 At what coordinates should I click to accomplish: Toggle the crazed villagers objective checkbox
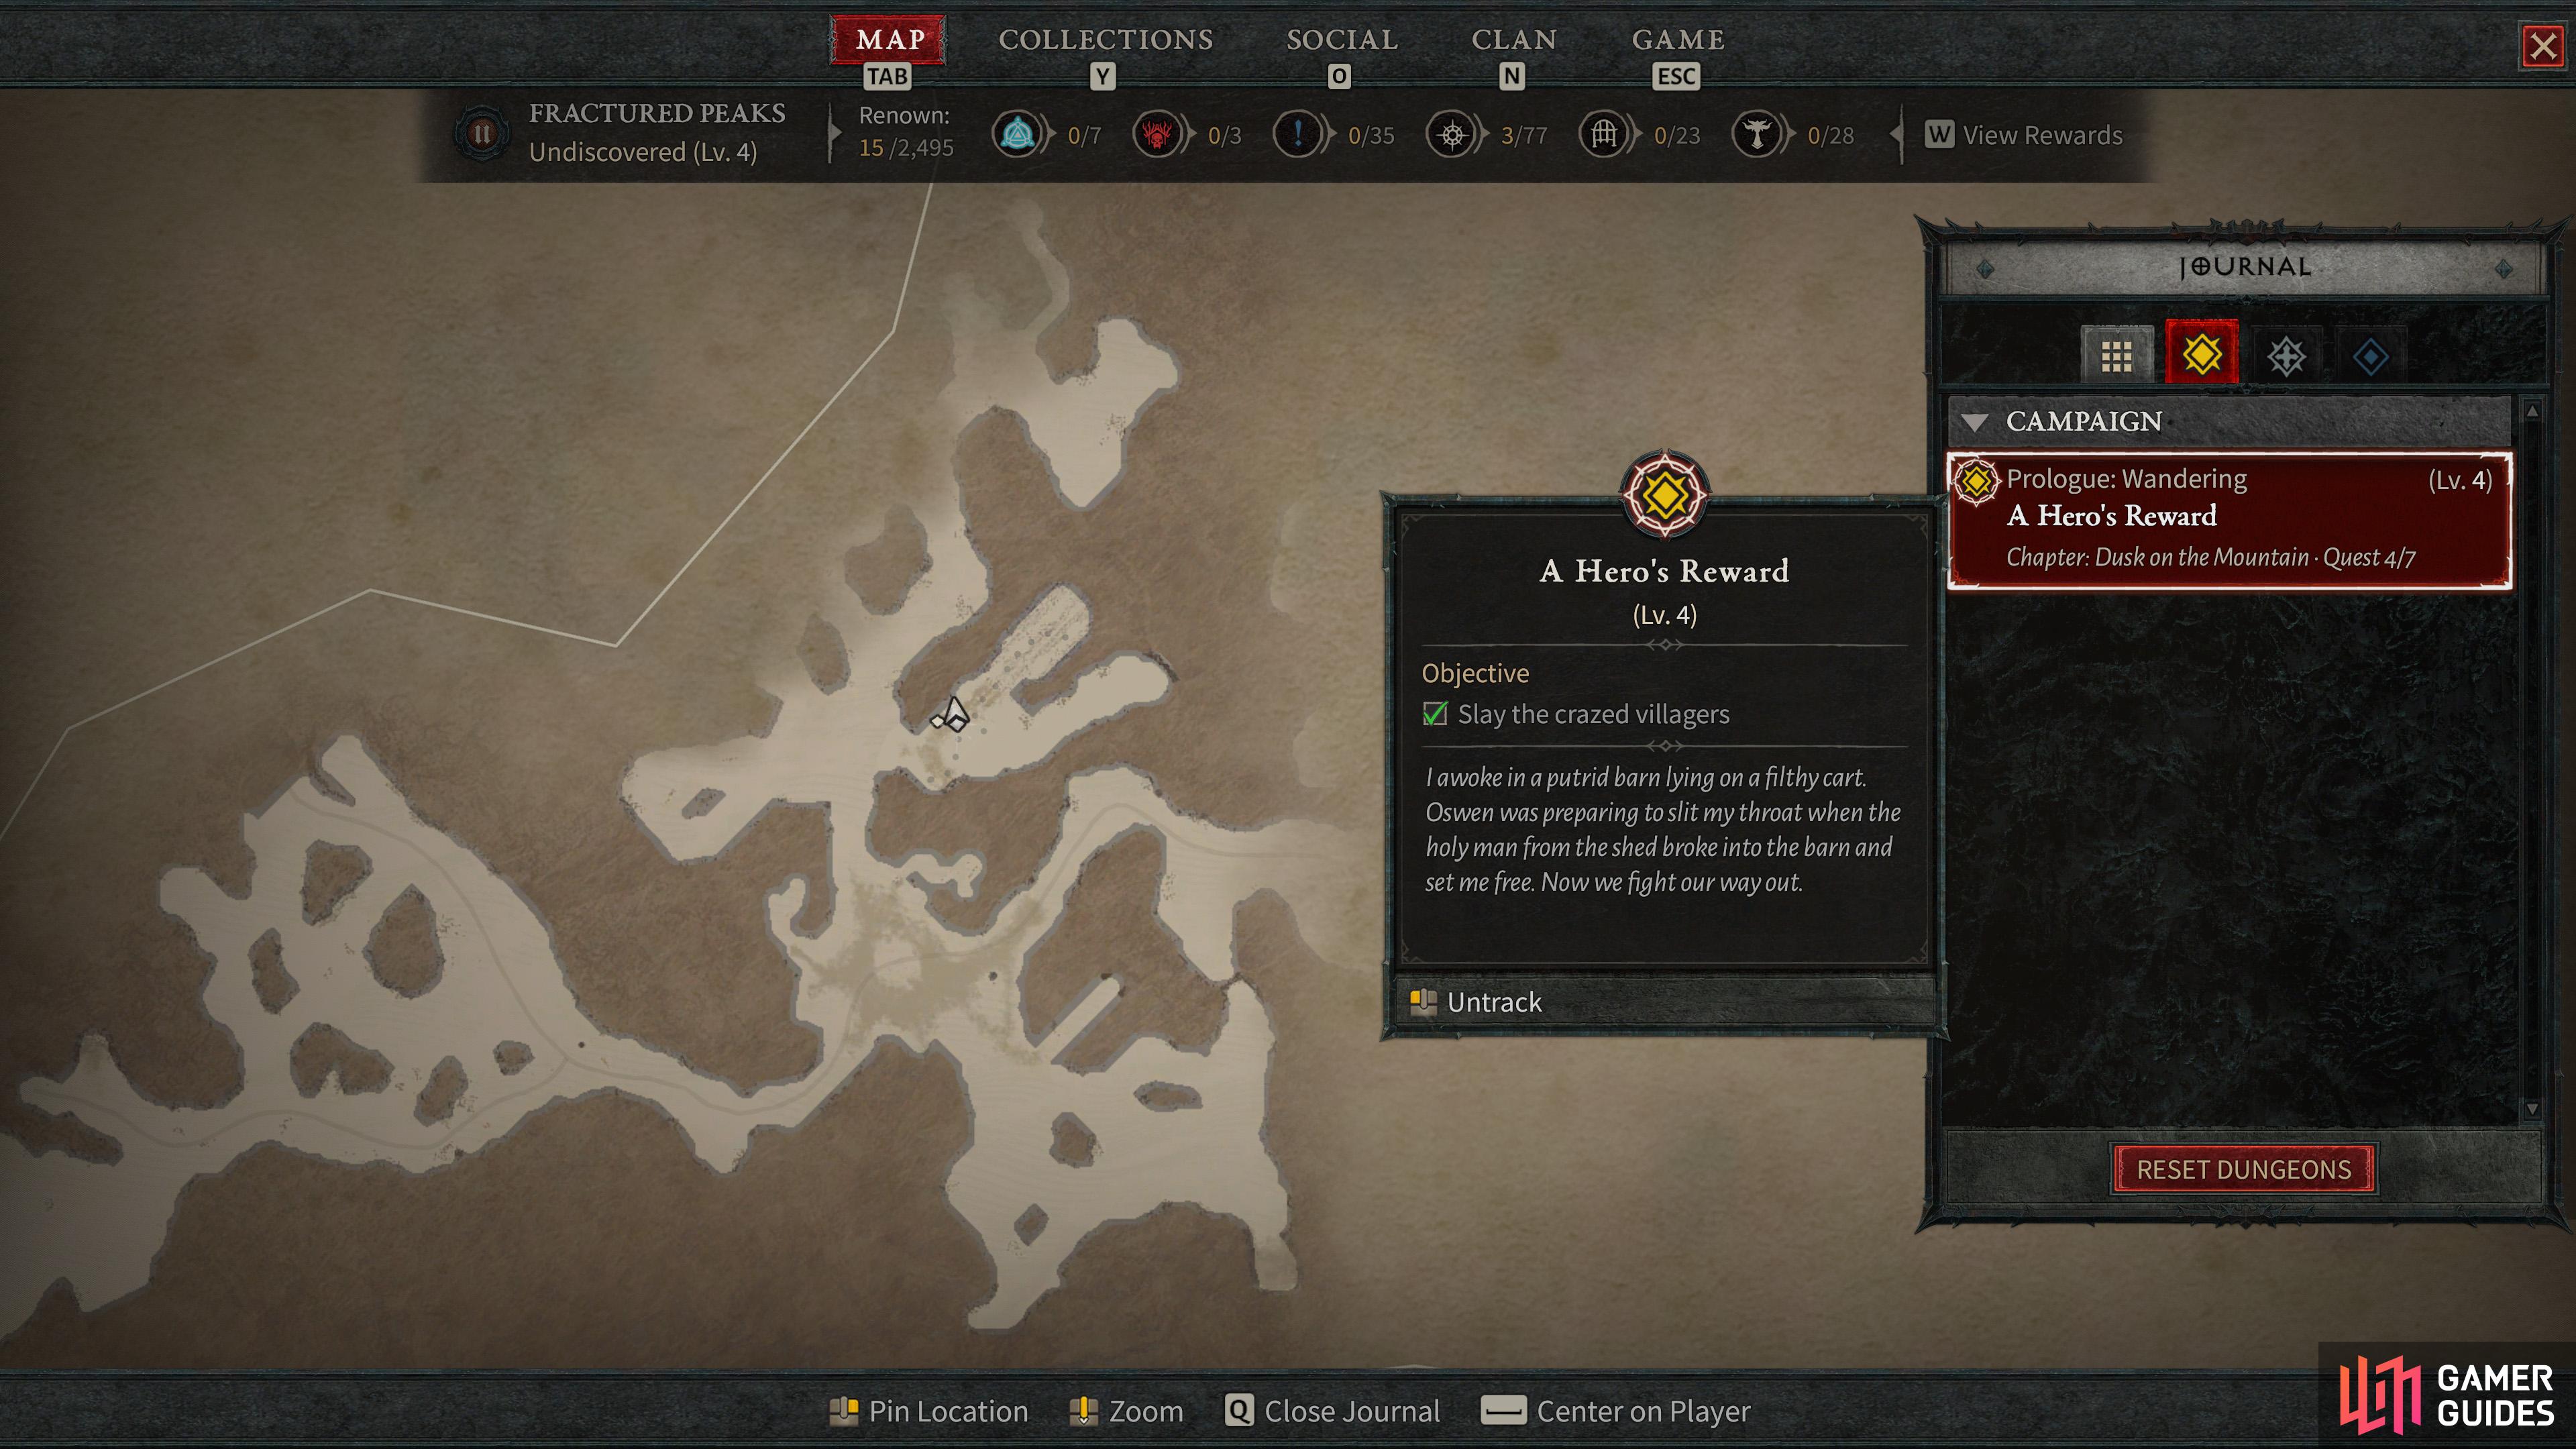1435,714
